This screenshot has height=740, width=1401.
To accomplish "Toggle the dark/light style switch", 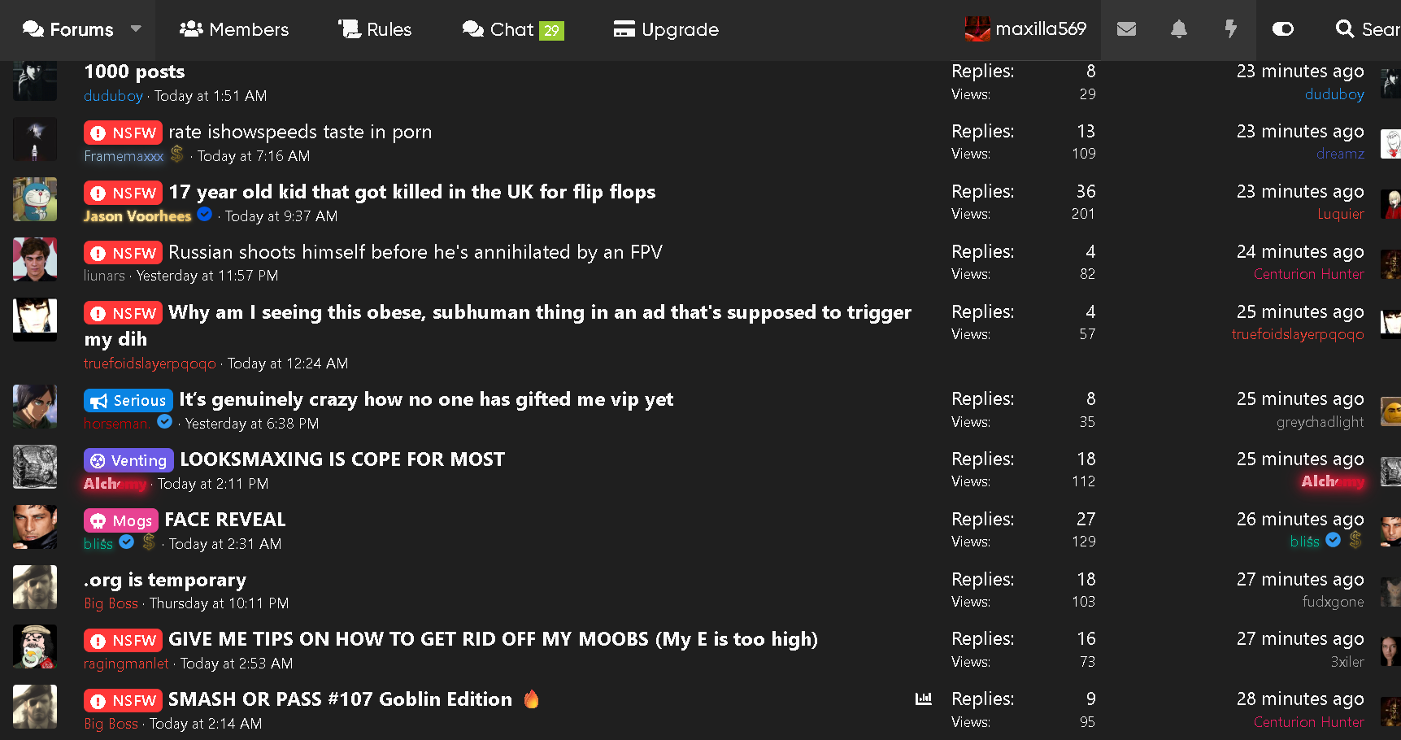I will point(1283,29).
